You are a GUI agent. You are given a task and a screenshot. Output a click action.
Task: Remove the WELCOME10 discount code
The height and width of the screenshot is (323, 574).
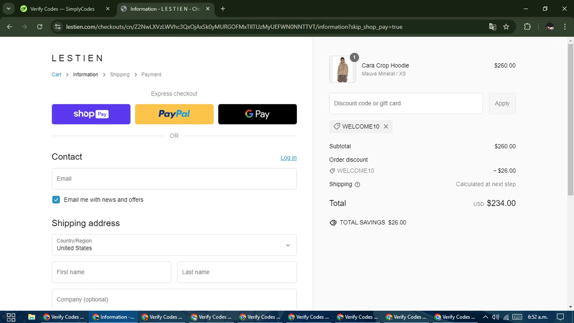coord(386,126)
